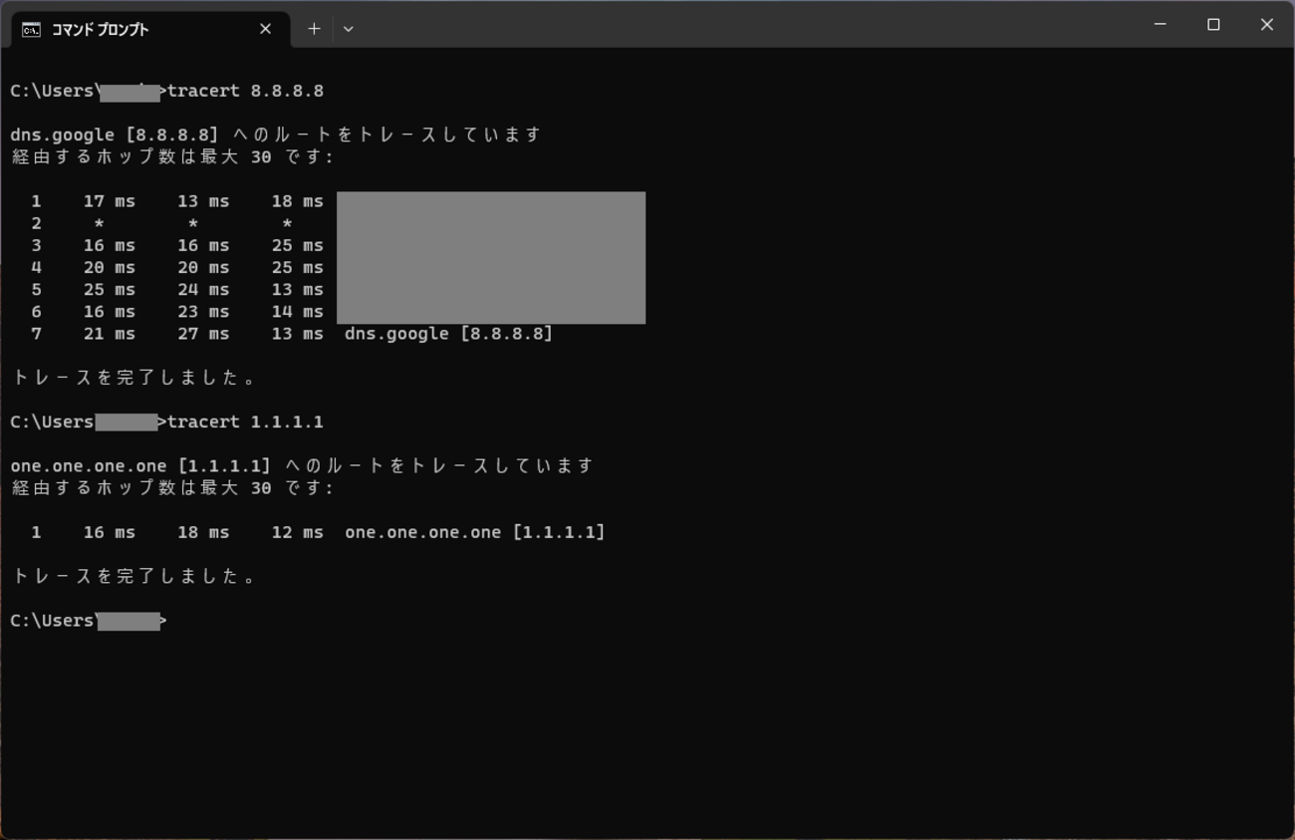Viewport: 1295px width, 840px height.
Task: Click first '経由するホップ数は最大 30 です:' line
Action: [173, 156]
